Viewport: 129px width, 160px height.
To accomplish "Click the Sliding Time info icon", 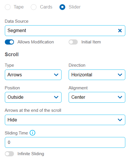I will point(32,133).
